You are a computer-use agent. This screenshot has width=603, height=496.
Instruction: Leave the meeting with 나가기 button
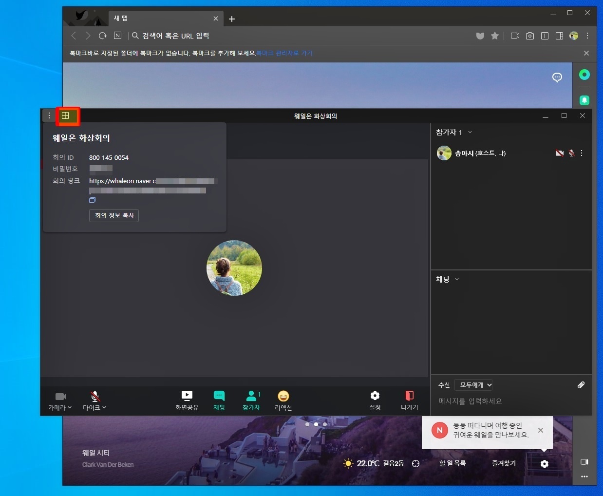click(x=410, y=401)
